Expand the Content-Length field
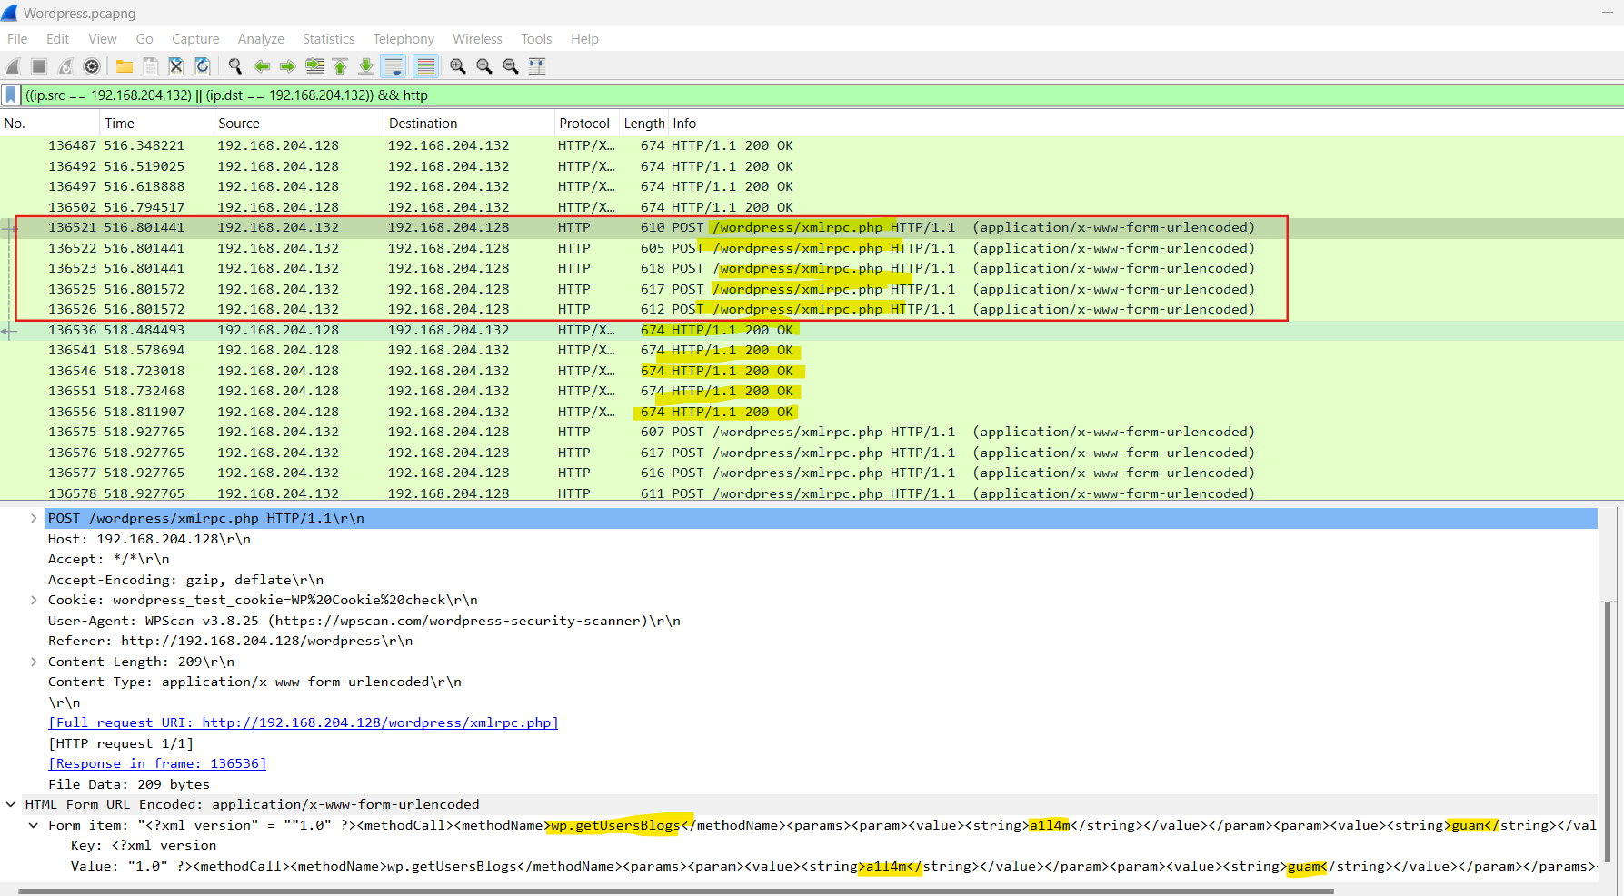 coord(34,662)
